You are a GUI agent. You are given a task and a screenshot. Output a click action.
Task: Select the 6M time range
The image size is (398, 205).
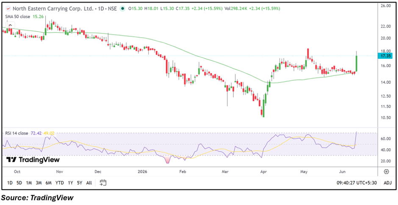tap(49, 183)
